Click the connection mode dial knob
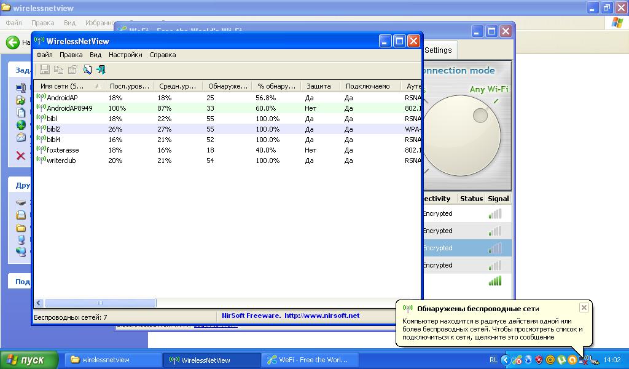 click(x=461, y=137)
